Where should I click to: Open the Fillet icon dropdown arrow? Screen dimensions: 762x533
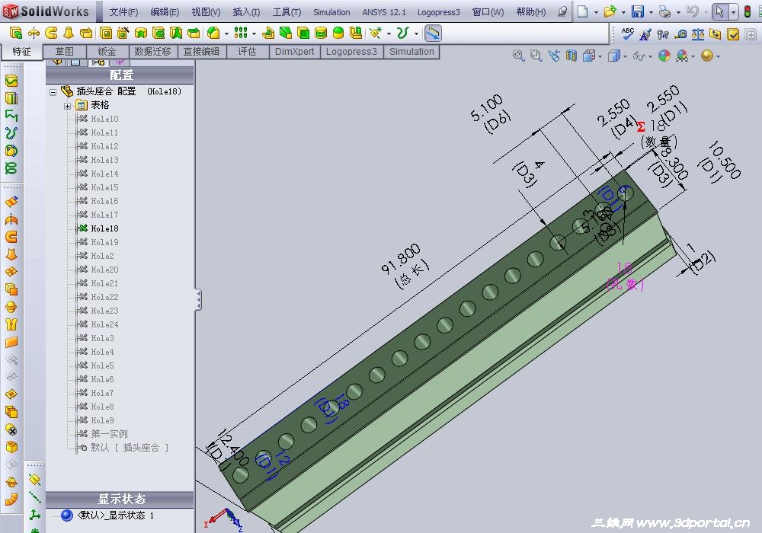click(x=226, y=34)
